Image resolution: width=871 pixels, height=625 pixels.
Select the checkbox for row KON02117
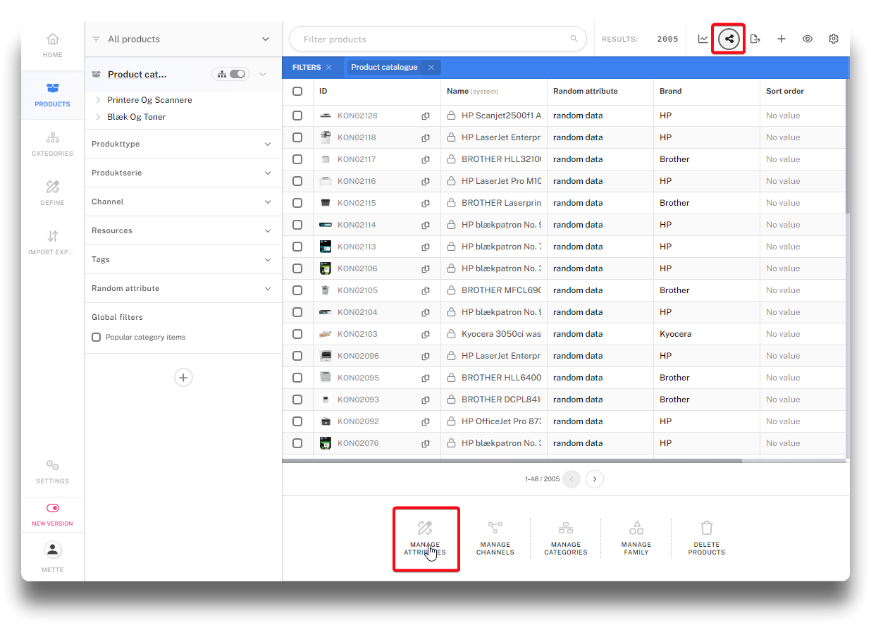[297, 159]
